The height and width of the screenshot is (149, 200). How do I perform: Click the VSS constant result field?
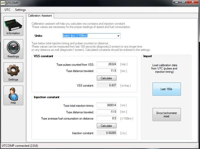(x=107, y=85)
